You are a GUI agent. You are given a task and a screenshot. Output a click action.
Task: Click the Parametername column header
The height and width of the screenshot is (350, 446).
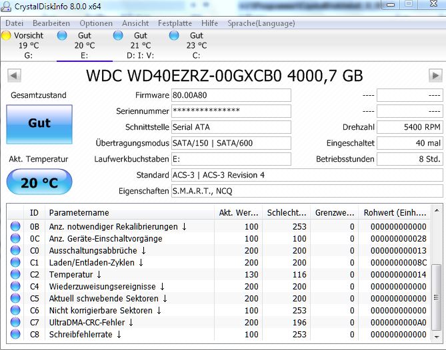tap(129, 213)
